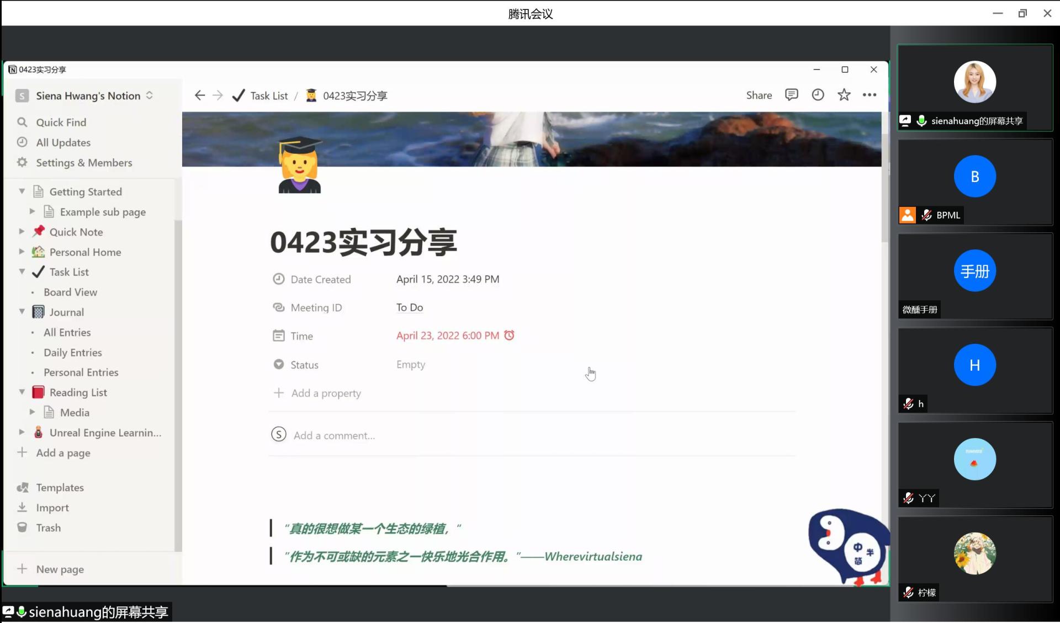Open the three-dot page options menu
Image resolution: width=1060 pixels, height=623 pixels.
point(870,95)
